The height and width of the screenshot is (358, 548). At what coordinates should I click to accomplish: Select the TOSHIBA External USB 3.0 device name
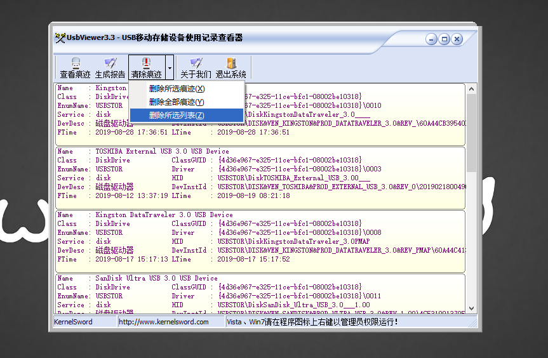click(162, 151)
